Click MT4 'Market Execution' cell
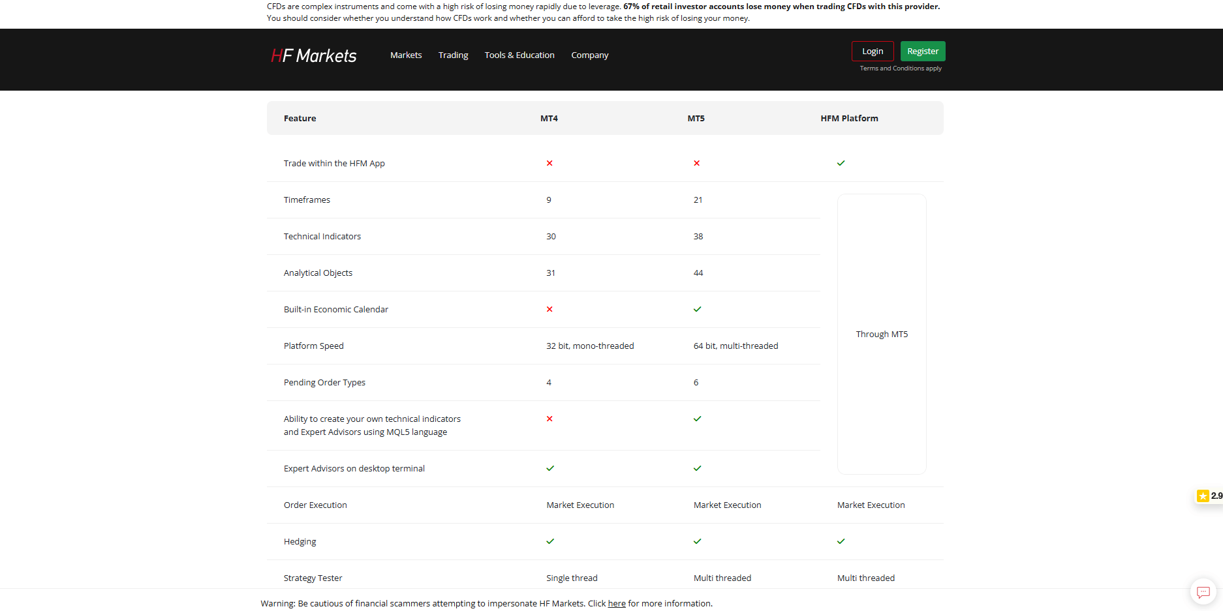Image resolution: width=1223 pixels, height=611 pixels. [x=580, y=505]
